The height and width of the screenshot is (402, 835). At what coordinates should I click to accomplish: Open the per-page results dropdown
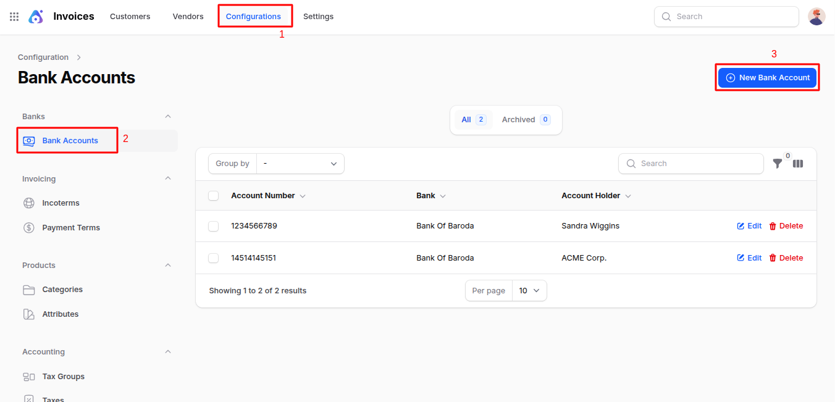(x=529, y=290)
